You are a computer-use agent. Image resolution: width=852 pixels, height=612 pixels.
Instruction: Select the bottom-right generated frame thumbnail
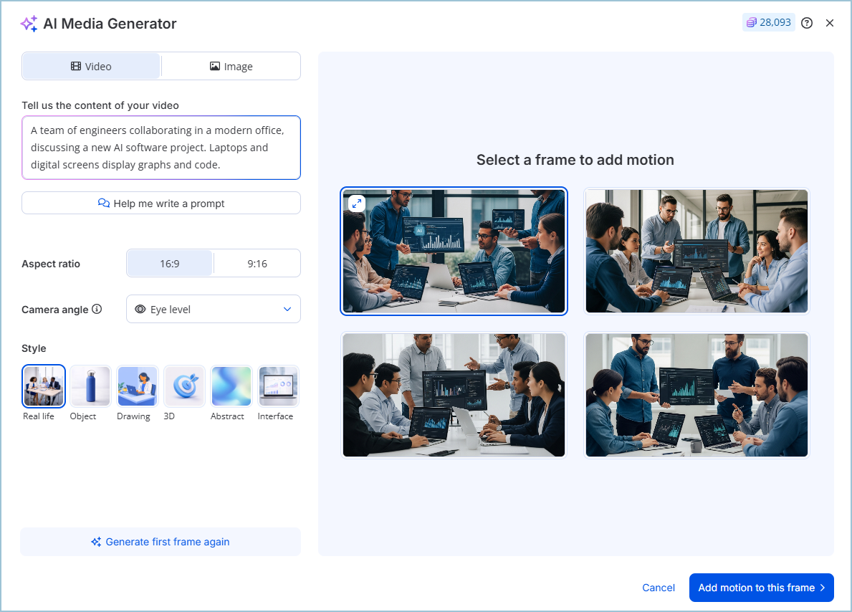(697, 395)
